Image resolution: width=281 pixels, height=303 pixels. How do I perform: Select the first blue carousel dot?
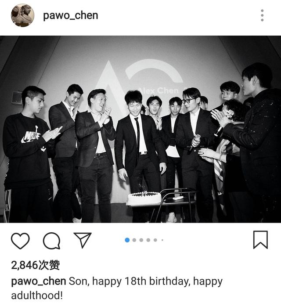point(127,240)
